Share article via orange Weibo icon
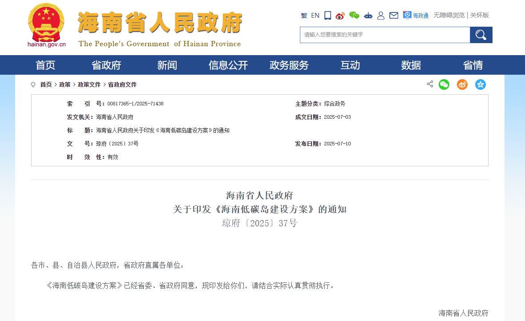The width and height of the screenshot is (525, 321). [462, 84]
